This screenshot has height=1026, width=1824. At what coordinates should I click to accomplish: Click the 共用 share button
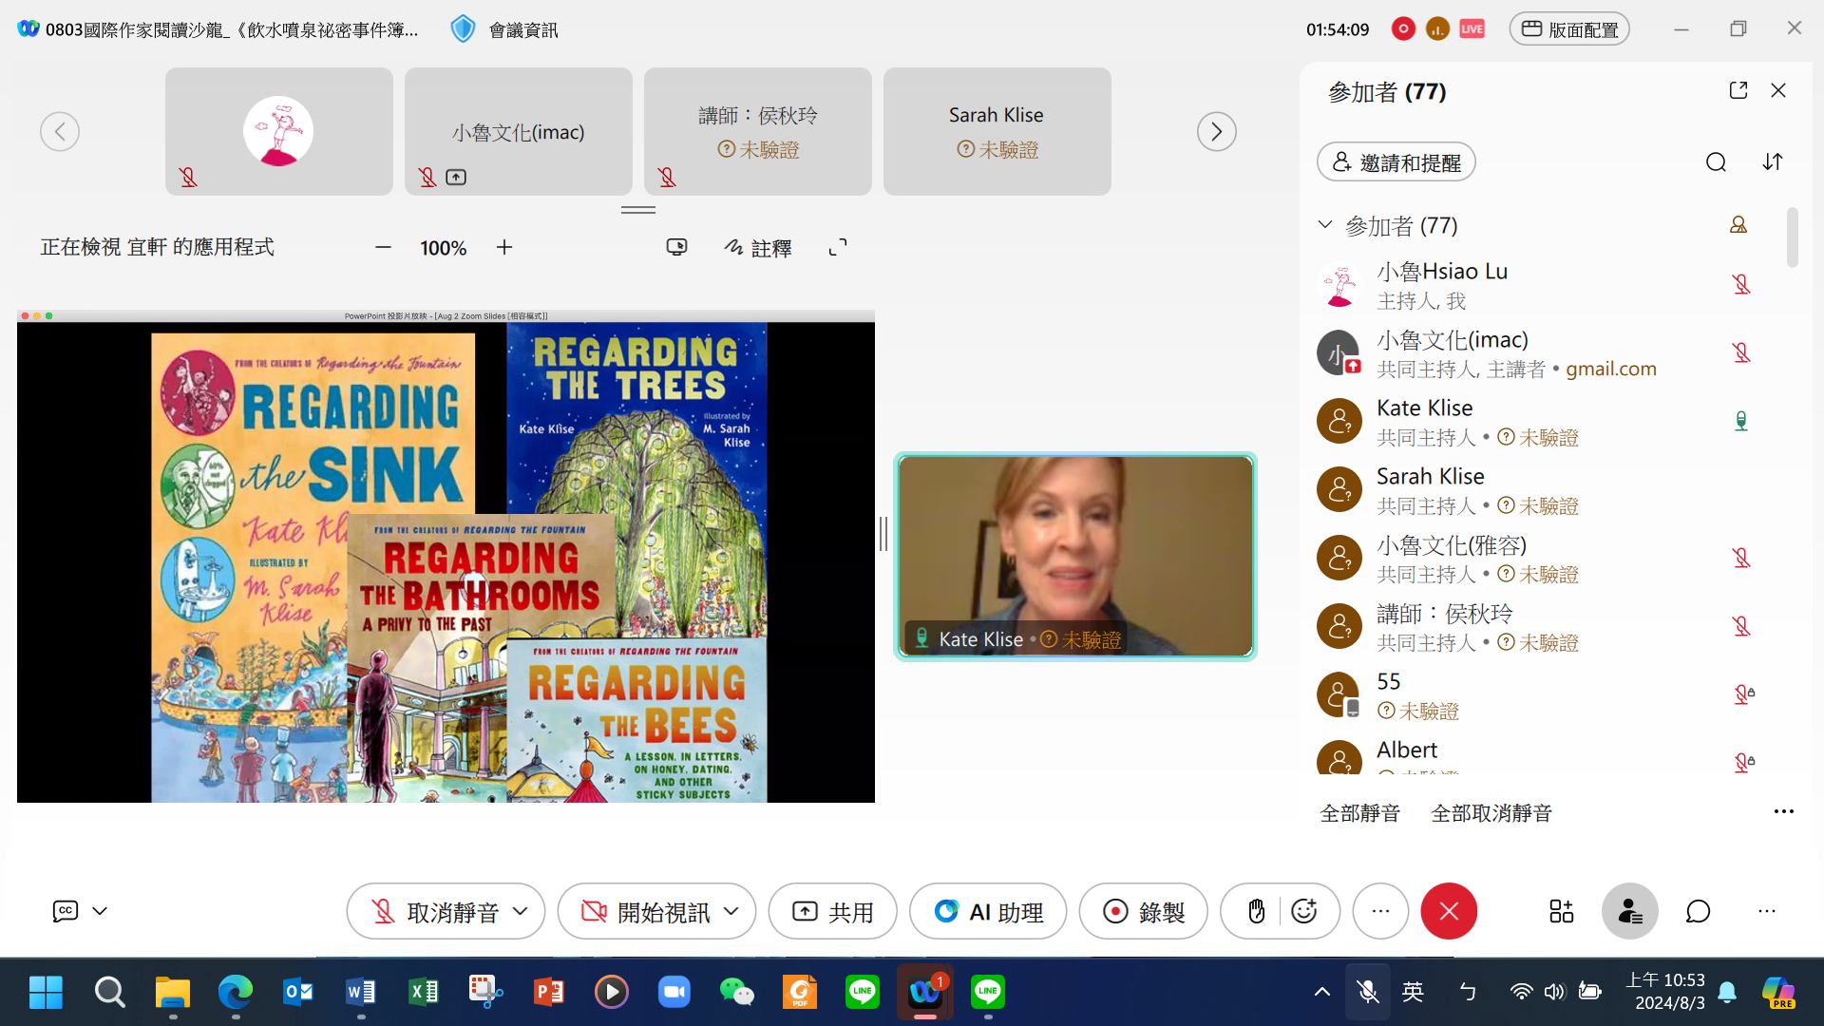coord(833,911)
